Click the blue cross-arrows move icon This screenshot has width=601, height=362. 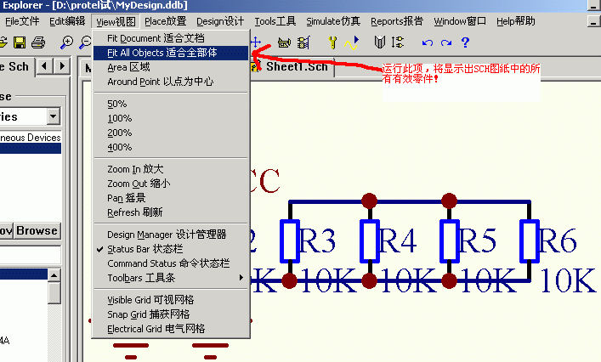256,42
